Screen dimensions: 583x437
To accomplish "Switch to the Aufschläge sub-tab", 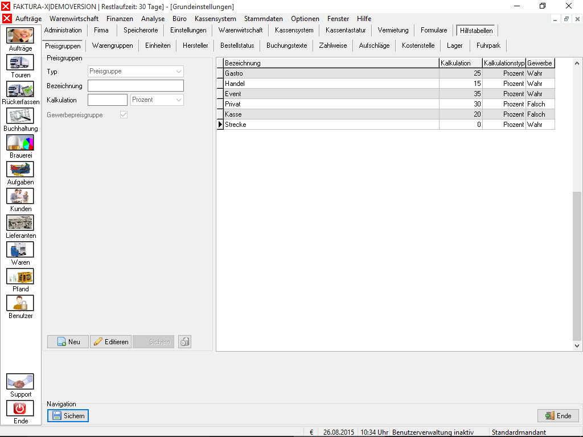I will tap(374, 46).
